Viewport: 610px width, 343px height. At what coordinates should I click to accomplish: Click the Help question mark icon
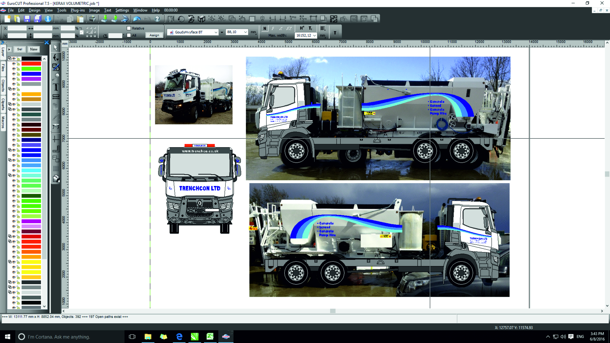[x=157, y=19]
